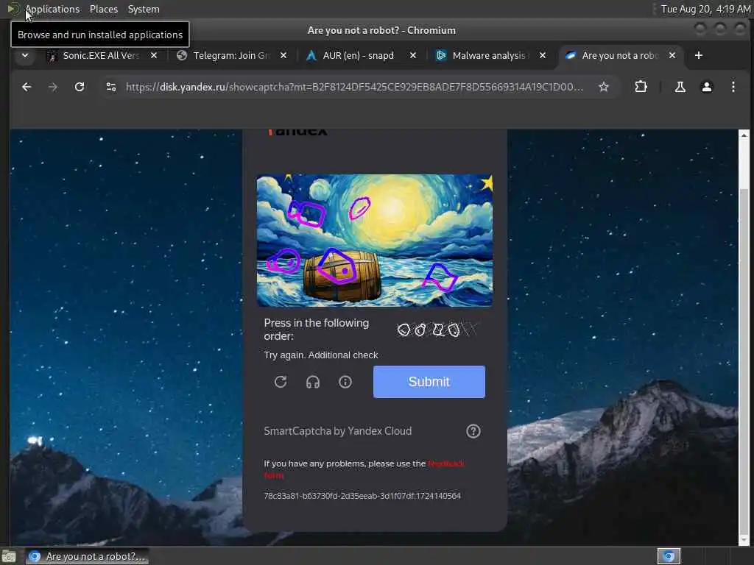Select the Are you not a robot tab
Image resolution: width=754 pixels, height=565 pixels.
point(619,55)
